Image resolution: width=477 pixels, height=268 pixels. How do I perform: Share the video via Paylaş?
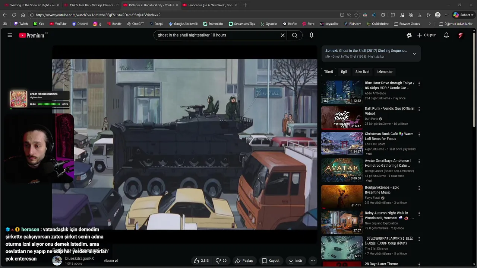tap(244, 261)
